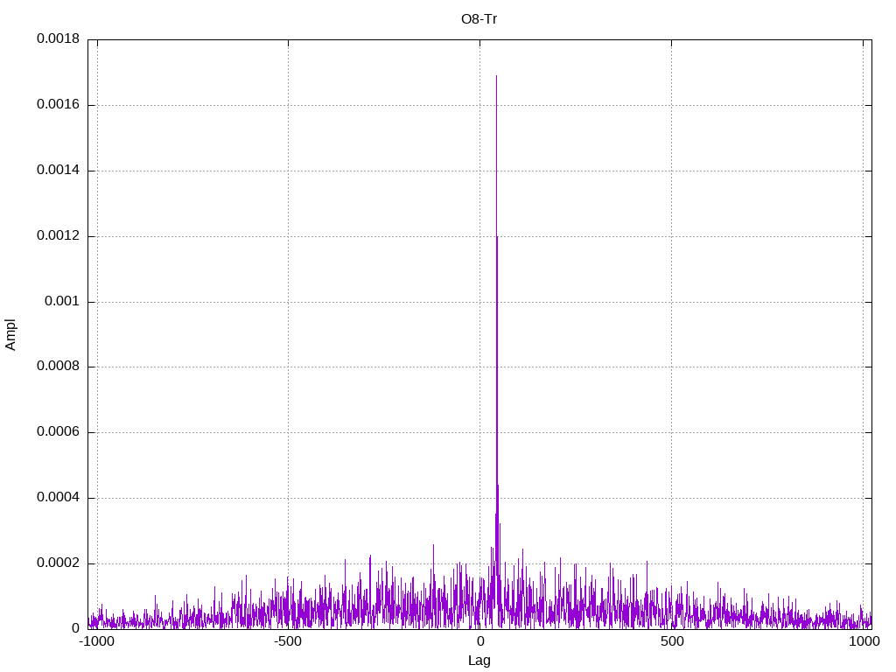Viewport: 896px width, 672px height.
Task: Select the 1000 x-axis tick label
Action: pos(863,642)
